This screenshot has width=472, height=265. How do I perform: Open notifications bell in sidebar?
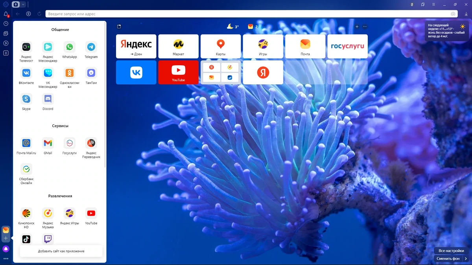[6, 14]
